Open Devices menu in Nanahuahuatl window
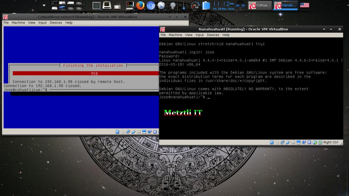This screenshot has width=349, height=196. pyautogui.click(x=213, y=35)
